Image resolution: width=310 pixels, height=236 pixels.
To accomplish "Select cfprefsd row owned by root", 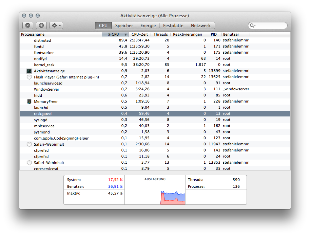I will 155,157.
